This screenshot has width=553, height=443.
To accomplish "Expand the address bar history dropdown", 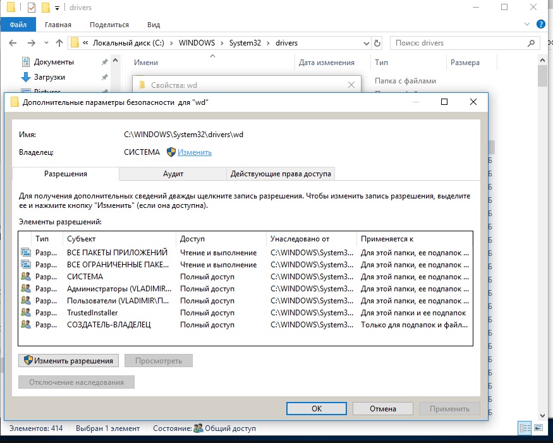I will [x=366, y=44].
